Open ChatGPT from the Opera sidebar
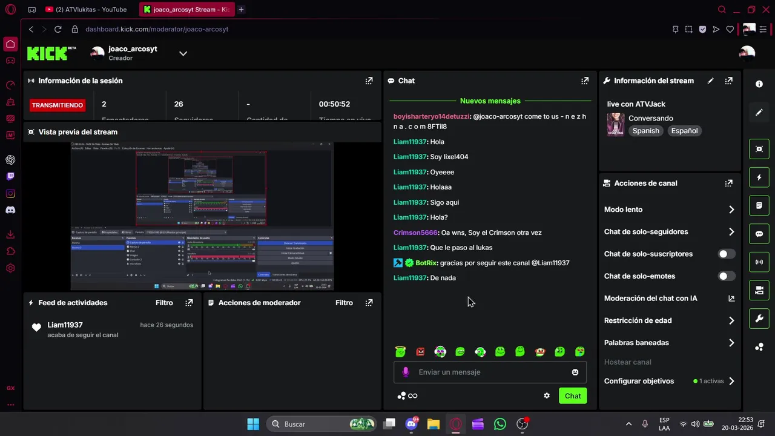The image size is (775, 436). click(10, 160)
